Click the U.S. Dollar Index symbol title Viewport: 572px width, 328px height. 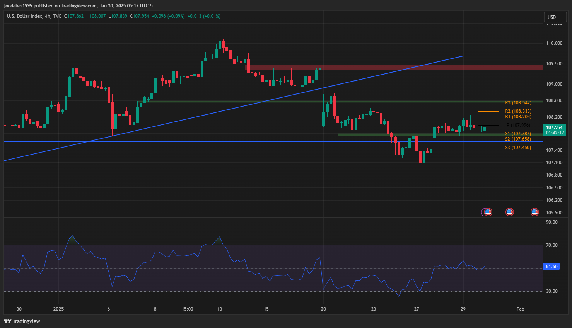[x=24, y=16]
